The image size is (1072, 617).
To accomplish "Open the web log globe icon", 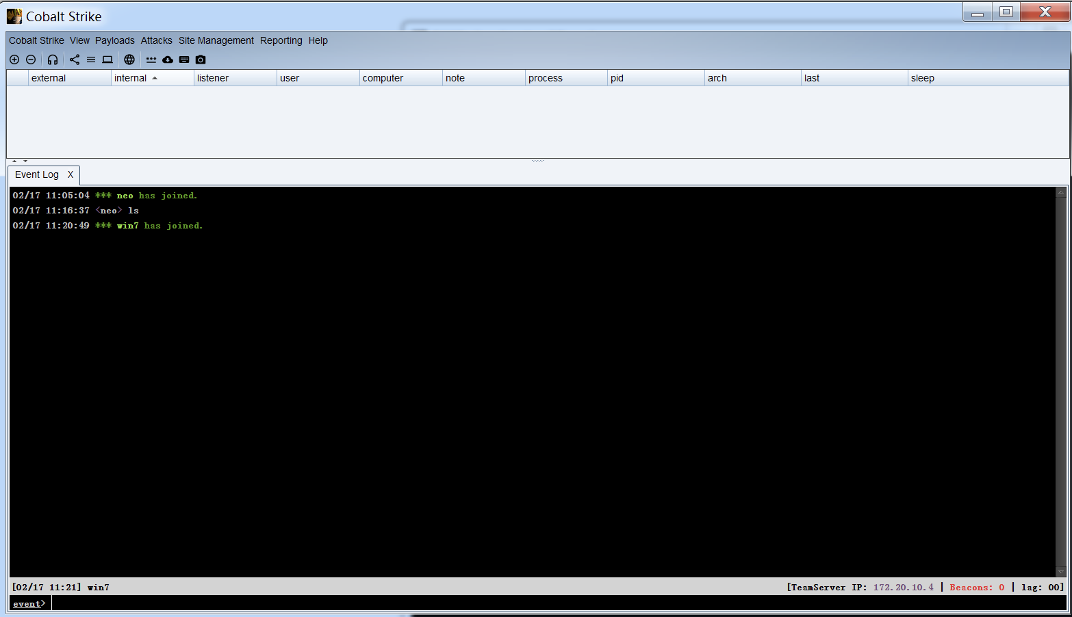I will tap(129, 60).
